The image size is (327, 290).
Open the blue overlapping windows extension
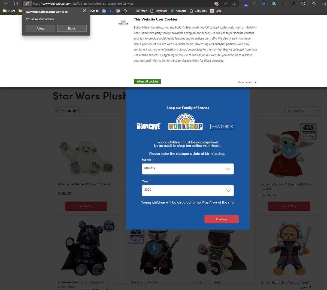pos(264,4)
